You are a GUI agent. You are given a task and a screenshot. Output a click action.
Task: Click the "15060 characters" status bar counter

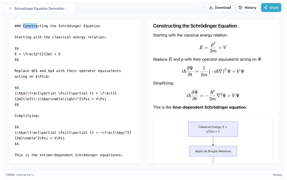point(20,175)
